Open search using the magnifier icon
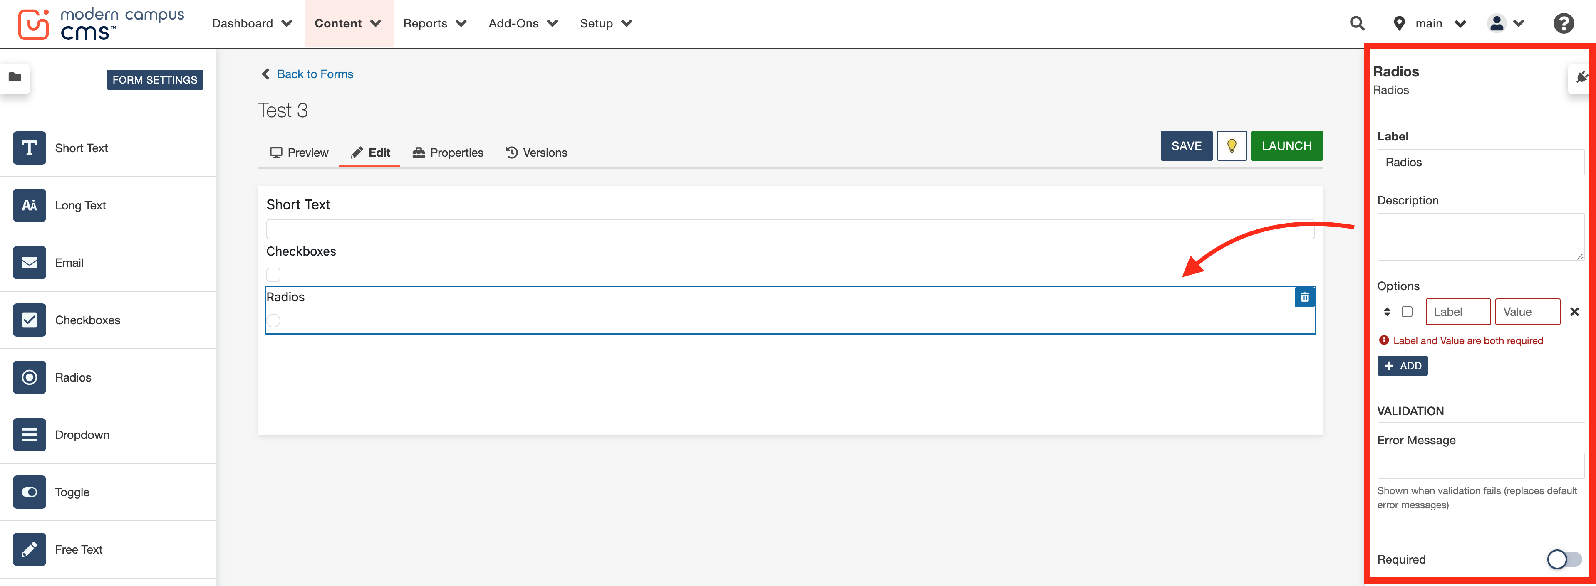1596x586 pixels. tap(1357, 23)
